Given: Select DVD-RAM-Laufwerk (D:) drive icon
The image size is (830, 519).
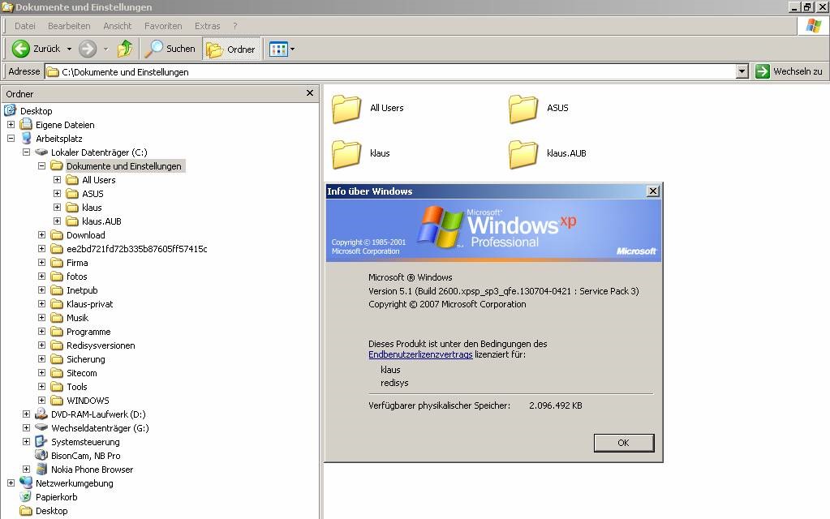Looking at the screenshot, I should [41, 414].
